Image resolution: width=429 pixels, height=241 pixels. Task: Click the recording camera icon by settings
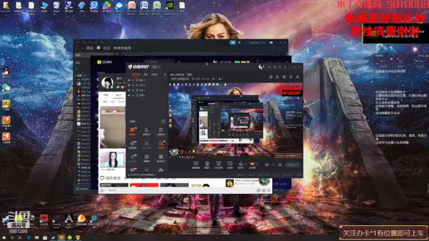tap(267, 165)
